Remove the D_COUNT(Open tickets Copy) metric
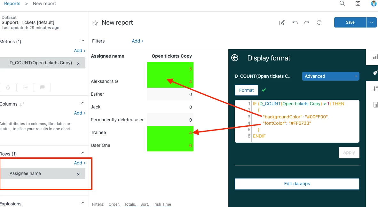378x207 pixels. (78, 63)
